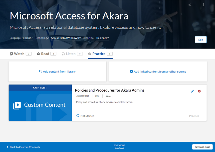This screenshot has height=152, width=215.
Task: Click the plus icon for linked content
Action: (x=131, y=71)
